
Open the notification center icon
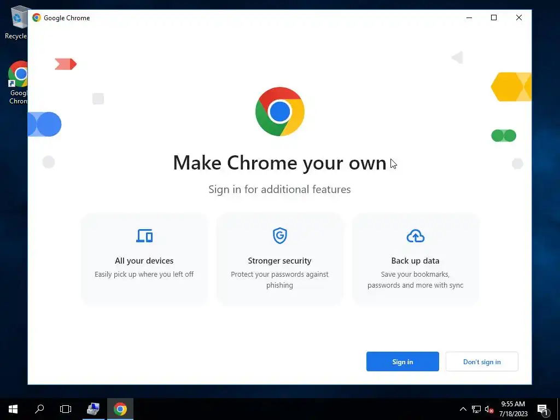coord(542,410)
